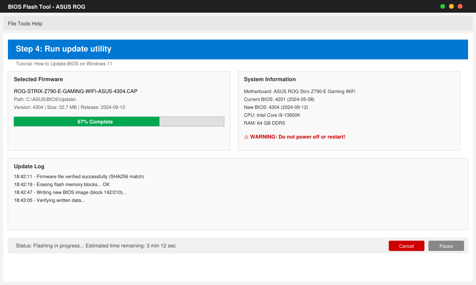The width and height of the screenshot is (476, 285).
Task: Open the File menu
Action: click(12, 24)
